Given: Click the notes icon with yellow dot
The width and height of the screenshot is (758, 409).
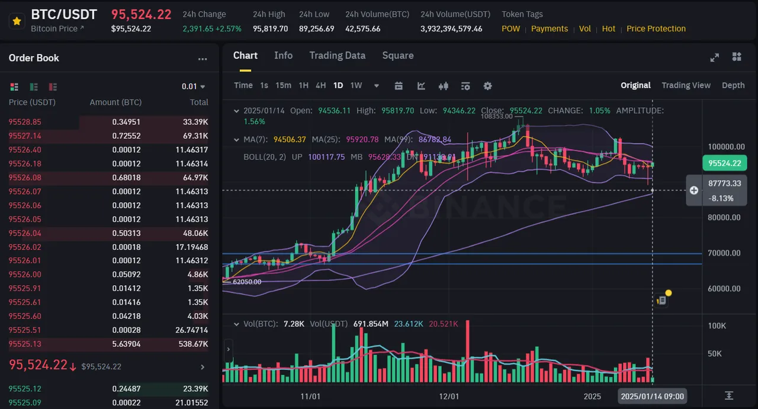Looking at the screenshot, I should tap(663, 301).
